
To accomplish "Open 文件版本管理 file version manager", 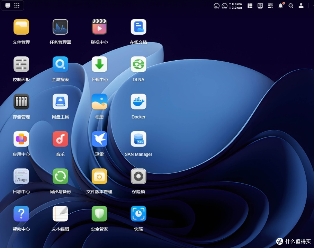I will point(99,176).
